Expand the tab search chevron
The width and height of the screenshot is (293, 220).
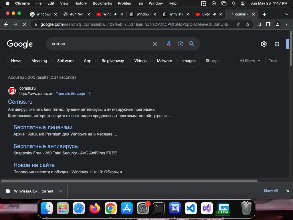click(287, 14)
